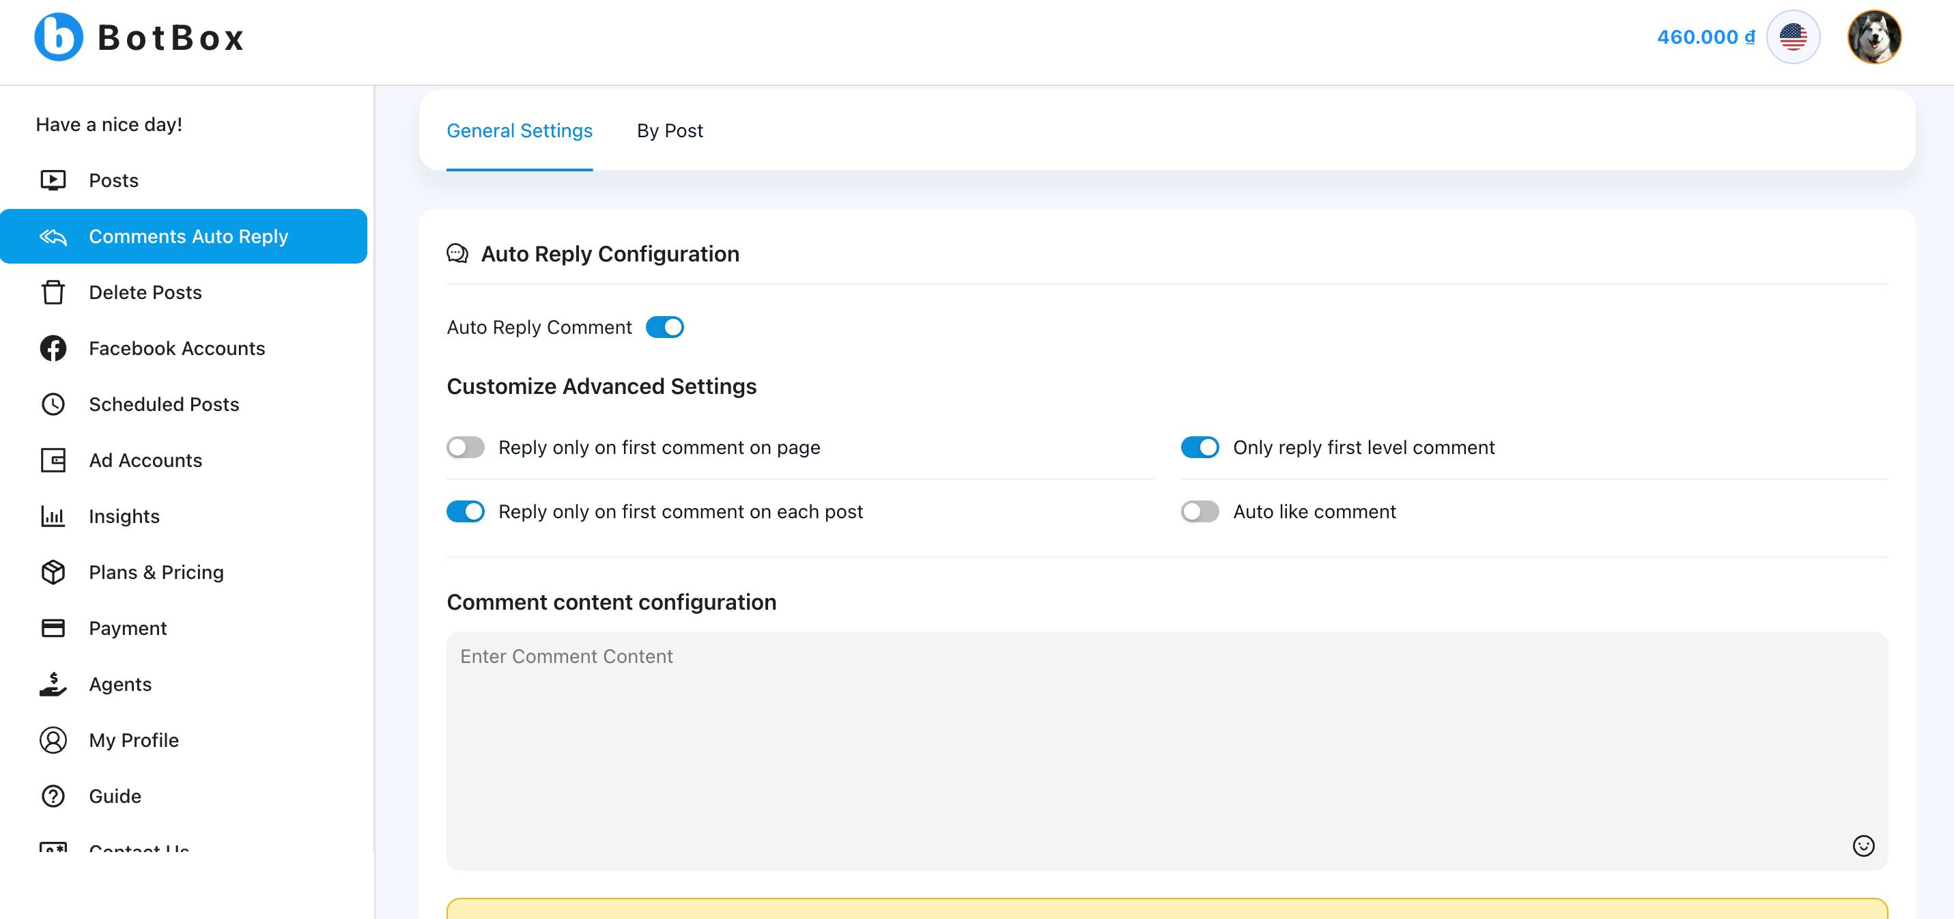Enable the Auto like comment switch

(1200, 511)
